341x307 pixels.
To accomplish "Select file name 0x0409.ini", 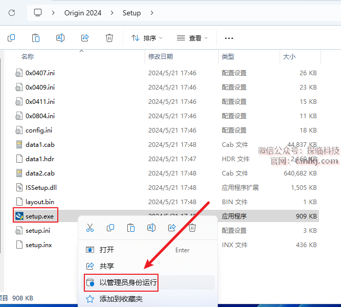I will click(40, 87).
